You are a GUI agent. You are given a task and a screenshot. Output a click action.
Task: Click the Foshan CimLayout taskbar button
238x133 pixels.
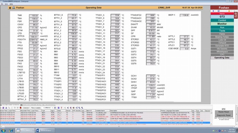(x=25, y=130)
